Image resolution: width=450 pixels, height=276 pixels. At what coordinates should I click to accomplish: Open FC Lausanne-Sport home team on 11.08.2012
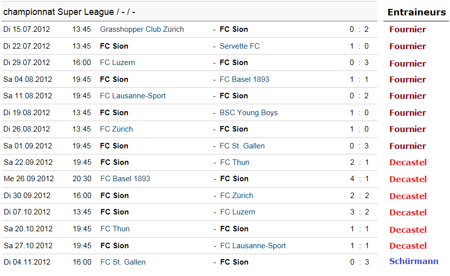pos(133,96)
